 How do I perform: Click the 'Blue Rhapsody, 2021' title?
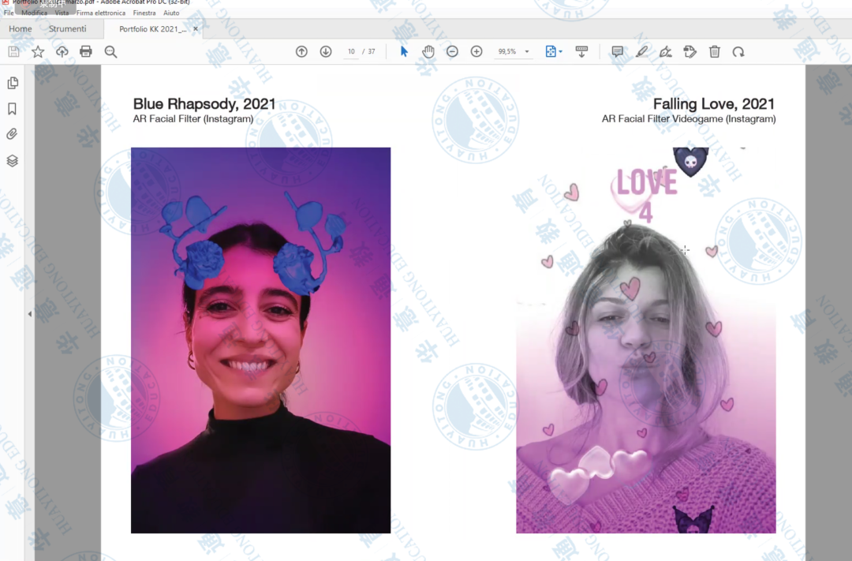(x=204, y=104)
